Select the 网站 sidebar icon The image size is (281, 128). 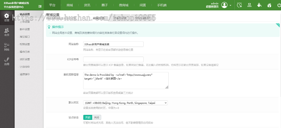[x=7, y=47]
